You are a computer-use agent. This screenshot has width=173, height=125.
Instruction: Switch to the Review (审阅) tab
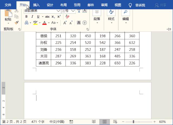[x=104, y=5]
